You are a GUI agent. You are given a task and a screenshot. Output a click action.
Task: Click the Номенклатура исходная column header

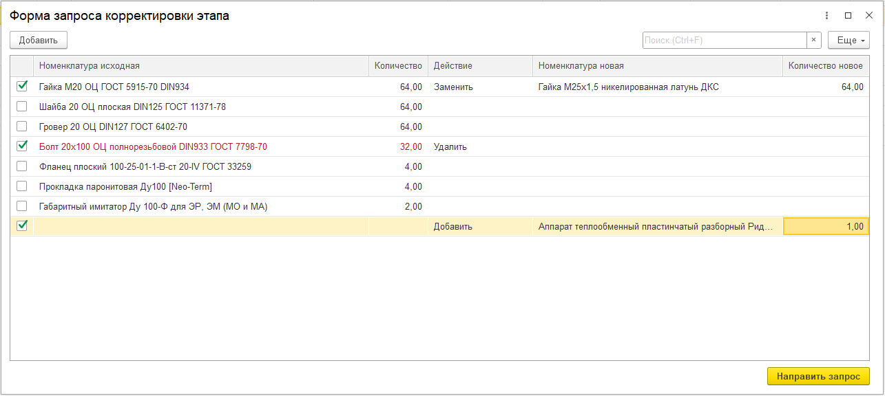201,66
